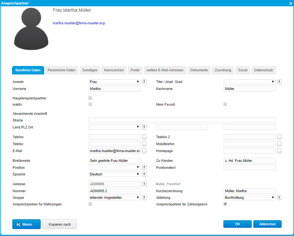This screenshot has width=294, height=236.
Task: Click the exclamation icon next to Gruppe
Action: tap(144, 197)
